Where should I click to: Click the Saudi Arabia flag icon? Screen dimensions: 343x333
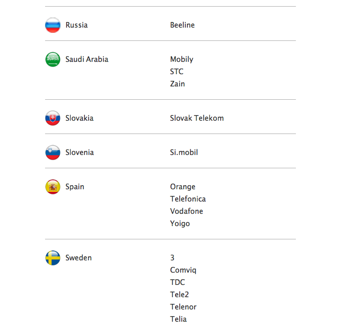(53, 59)
